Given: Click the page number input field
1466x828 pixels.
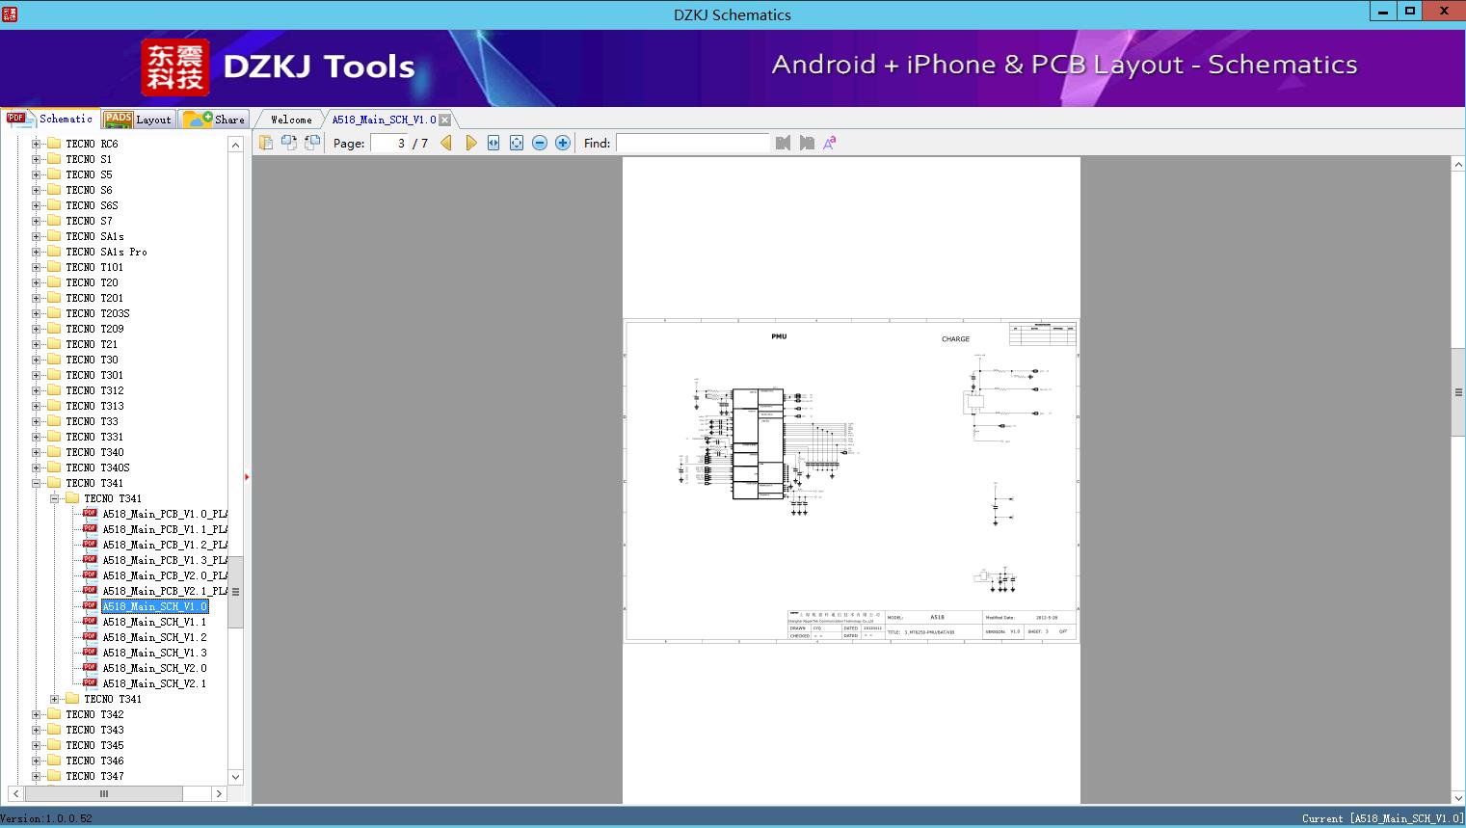Looking at the screenshot, I should (x=388, y=143).
